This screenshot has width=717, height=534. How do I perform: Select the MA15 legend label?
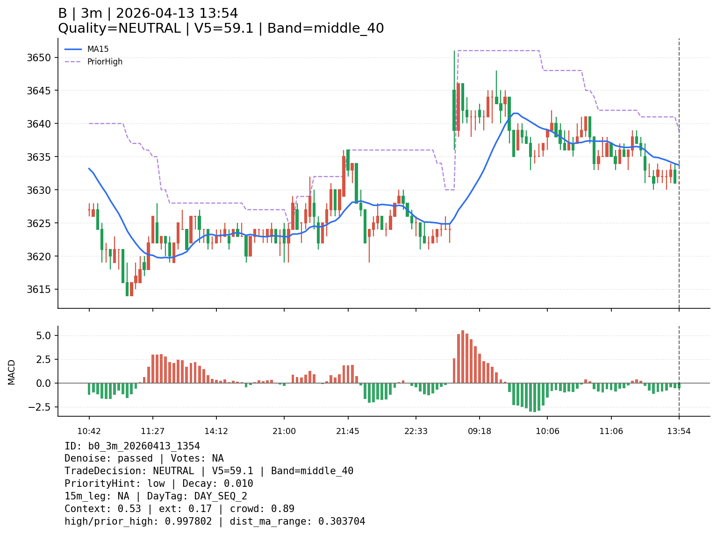[98, 49]
